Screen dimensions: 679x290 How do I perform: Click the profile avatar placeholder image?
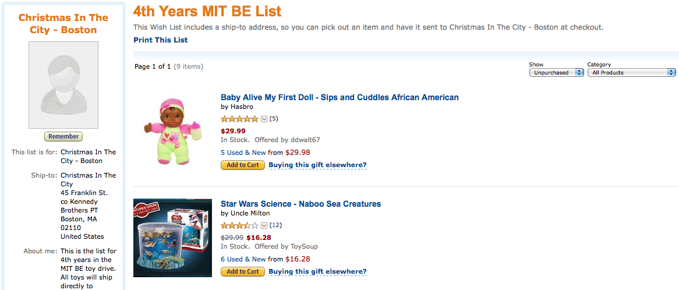63,85
